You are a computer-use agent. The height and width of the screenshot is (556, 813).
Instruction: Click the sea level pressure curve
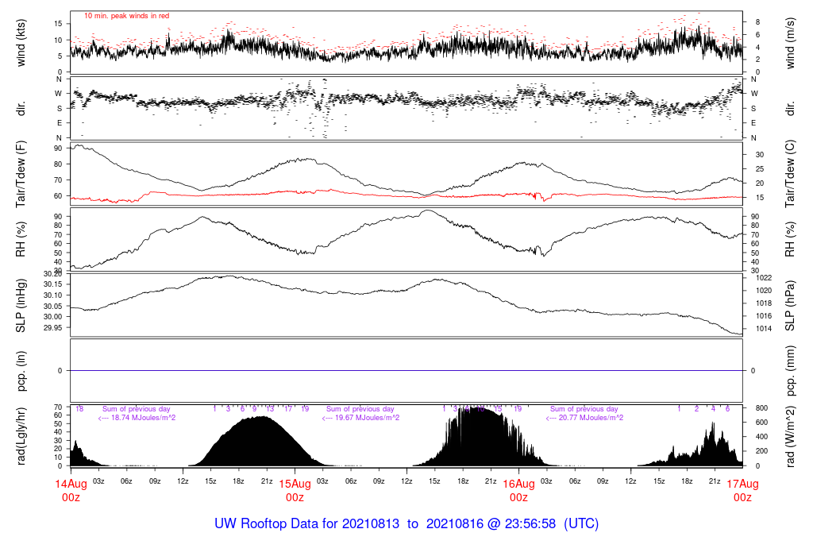point(406,289)
